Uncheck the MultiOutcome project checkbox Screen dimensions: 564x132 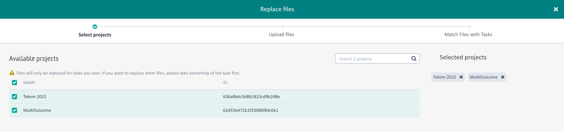(14, 110)
